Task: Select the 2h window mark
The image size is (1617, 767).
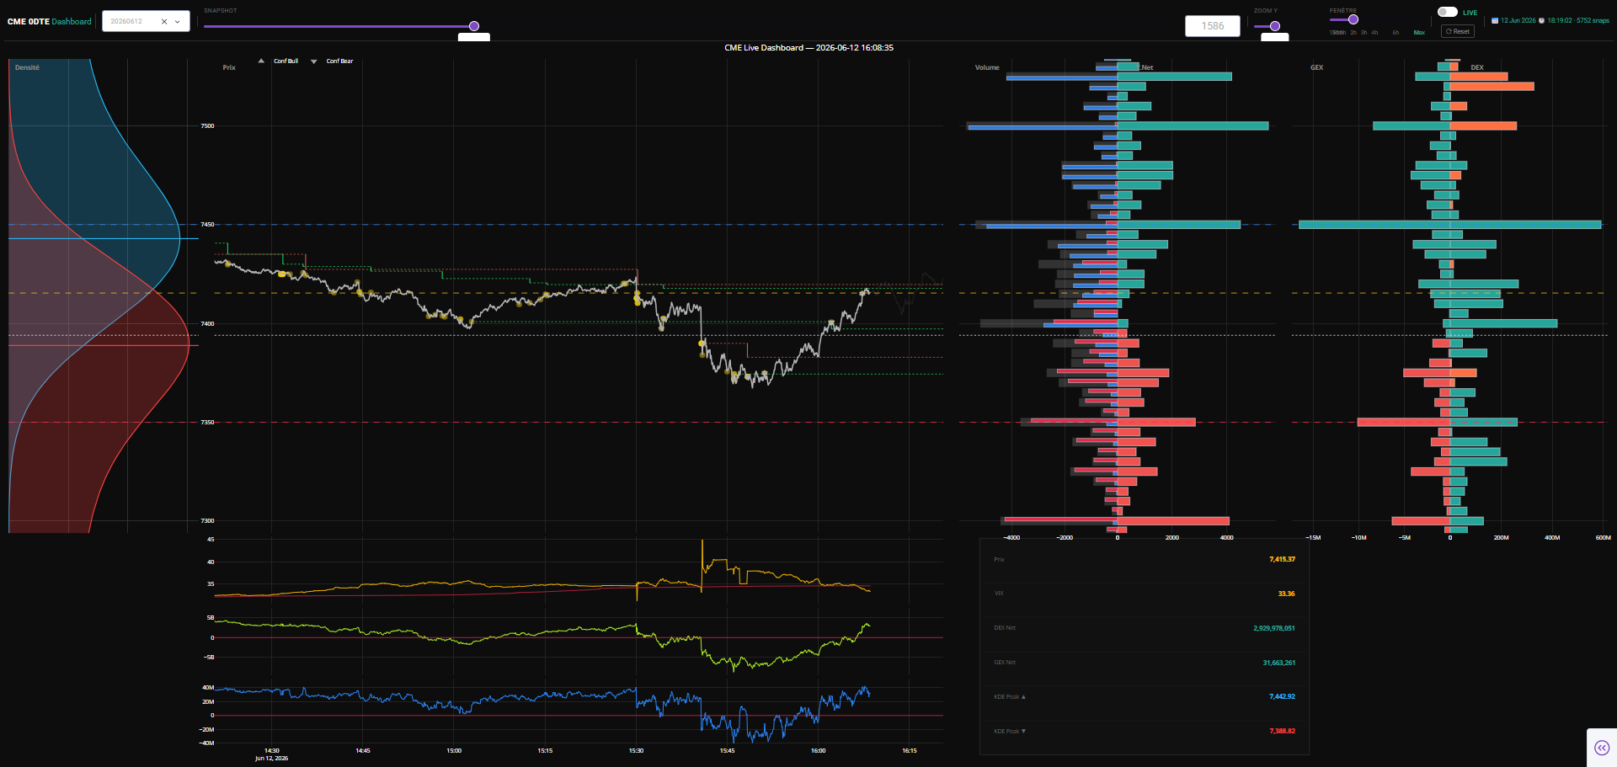Action: pyautogui.click(x=1353, y=33)
